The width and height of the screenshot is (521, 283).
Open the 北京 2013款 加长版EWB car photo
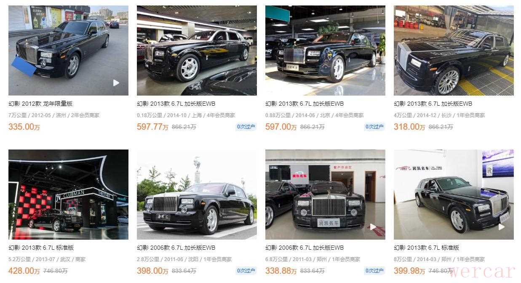point(325,51)
